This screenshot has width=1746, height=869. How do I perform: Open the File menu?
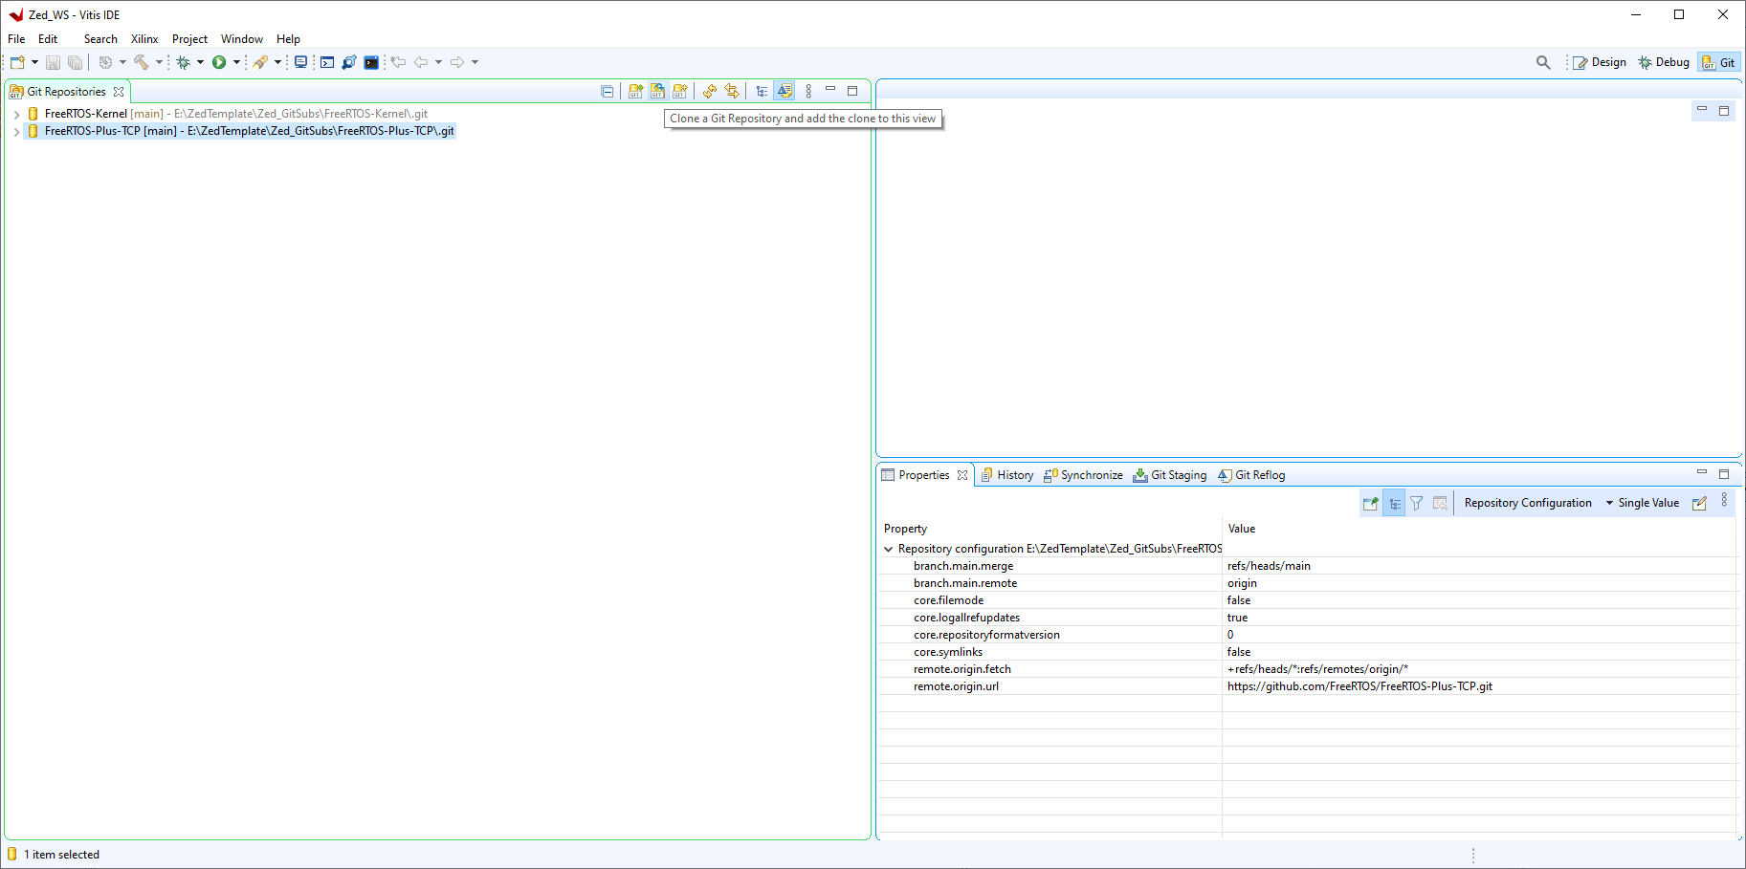[x=16, y=39]
